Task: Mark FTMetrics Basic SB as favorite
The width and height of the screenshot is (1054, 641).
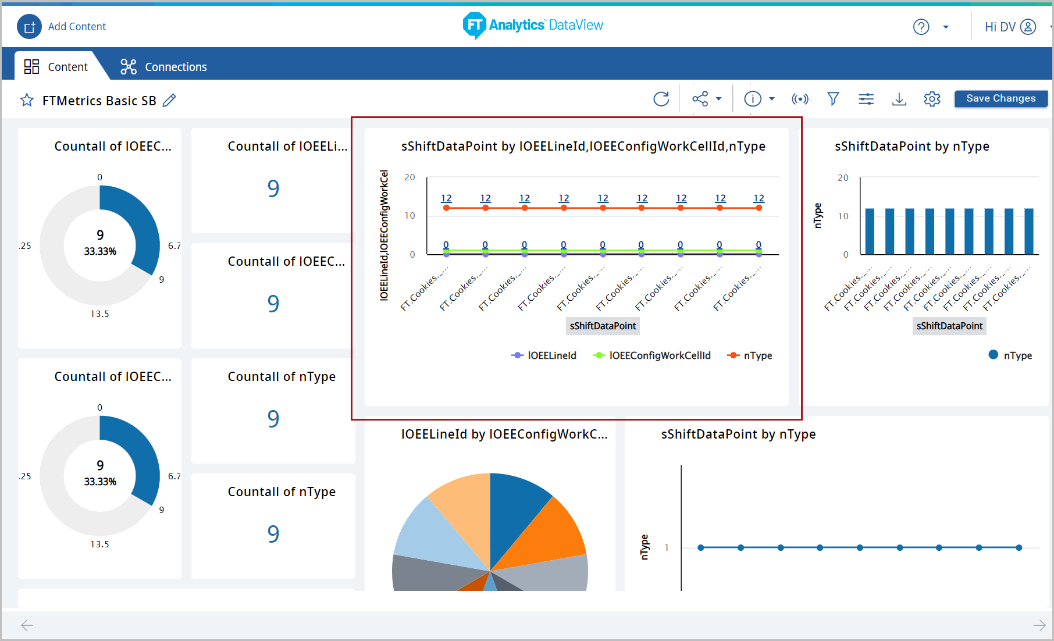Action: coord(27,101)
